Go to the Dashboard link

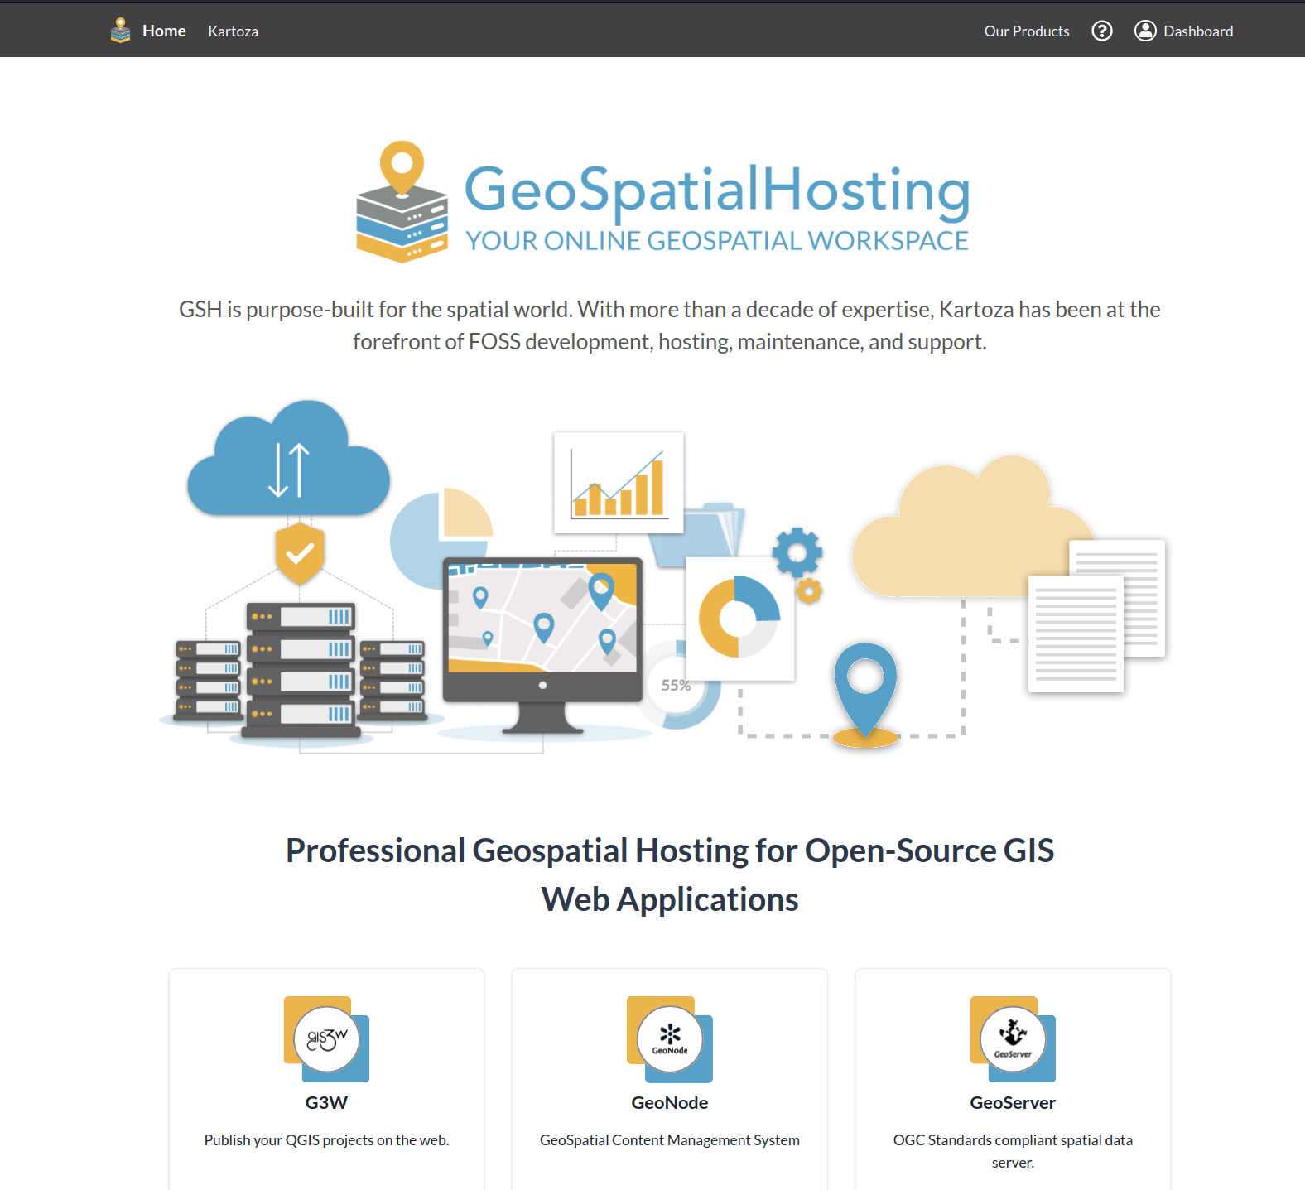click(x=1198, y=31)
